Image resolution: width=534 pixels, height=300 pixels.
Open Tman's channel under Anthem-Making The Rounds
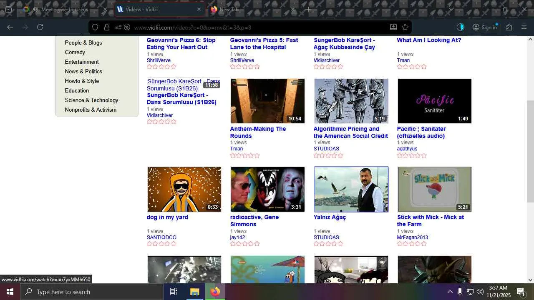point(237,149)
